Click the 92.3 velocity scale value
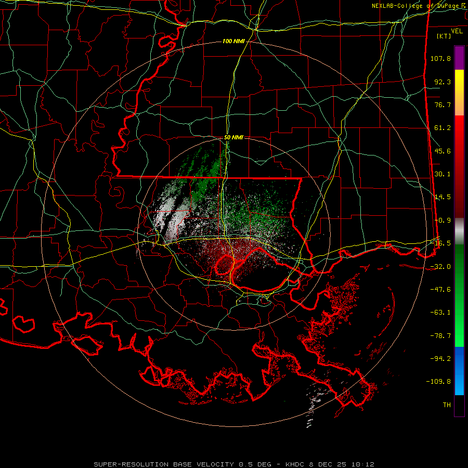 point(443,82)
